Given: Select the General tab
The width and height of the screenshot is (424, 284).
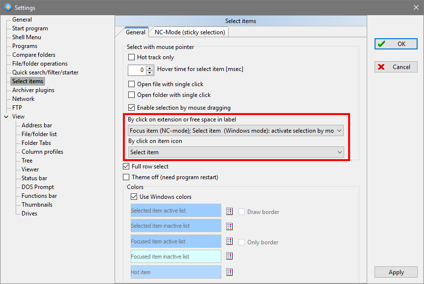Looking at the screenshot, I should 136,32.
